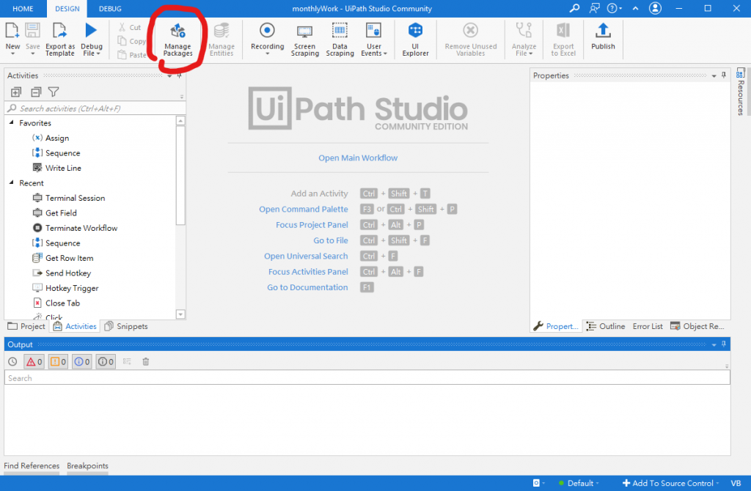Collapse the Favorites tree node
Viewport: 751px width, 491px height.
pos(12,122)
